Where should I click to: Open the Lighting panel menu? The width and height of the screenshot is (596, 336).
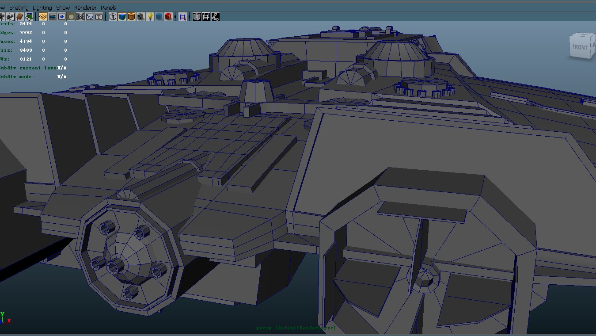[x=42, y=8]
